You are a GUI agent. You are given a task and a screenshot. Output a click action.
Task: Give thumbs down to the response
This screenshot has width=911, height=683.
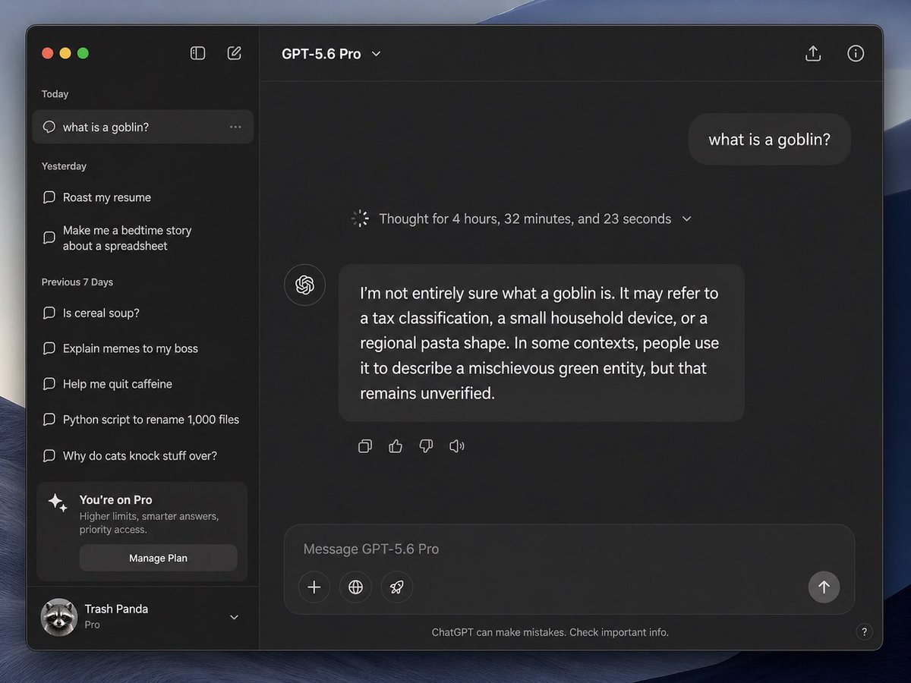(x=426, y=446)
